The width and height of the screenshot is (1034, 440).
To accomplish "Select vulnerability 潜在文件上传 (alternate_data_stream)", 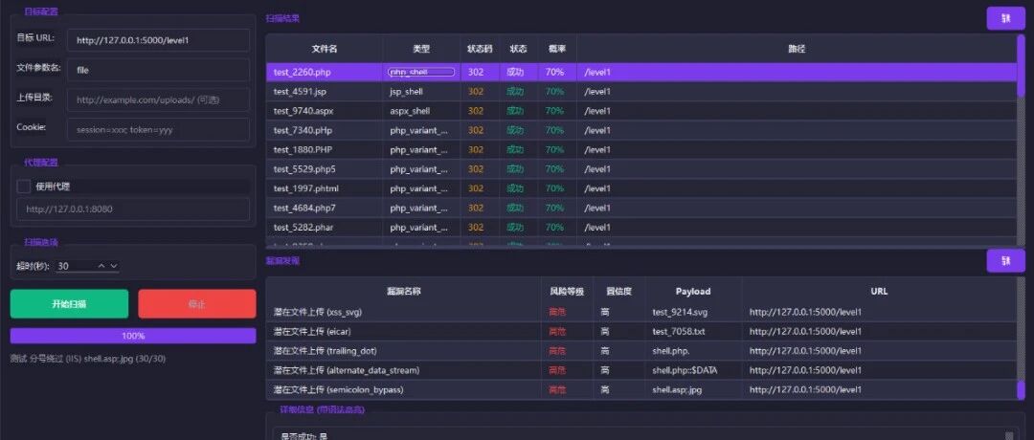I will click(x=347, y=370).
